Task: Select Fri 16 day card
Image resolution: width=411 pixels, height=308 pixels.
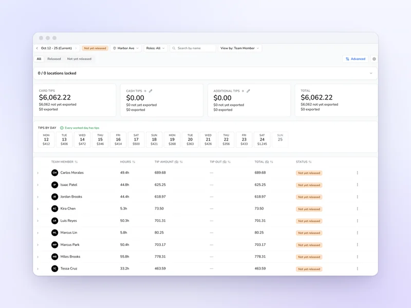Action: tap(118, 140)
